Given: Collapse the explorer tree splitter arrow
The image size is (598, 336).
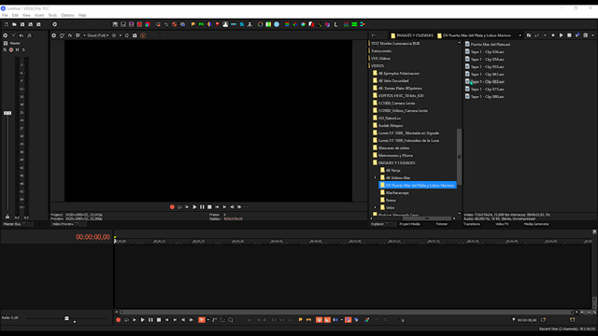Looking at the screenshot, I should click(x=459, y=157).
